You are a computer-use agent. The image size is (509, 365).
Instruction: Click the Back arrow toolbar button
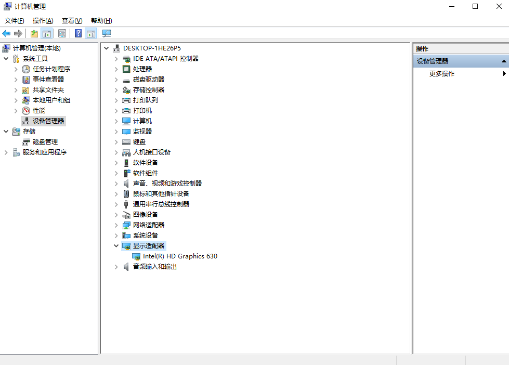pos(6,33)
